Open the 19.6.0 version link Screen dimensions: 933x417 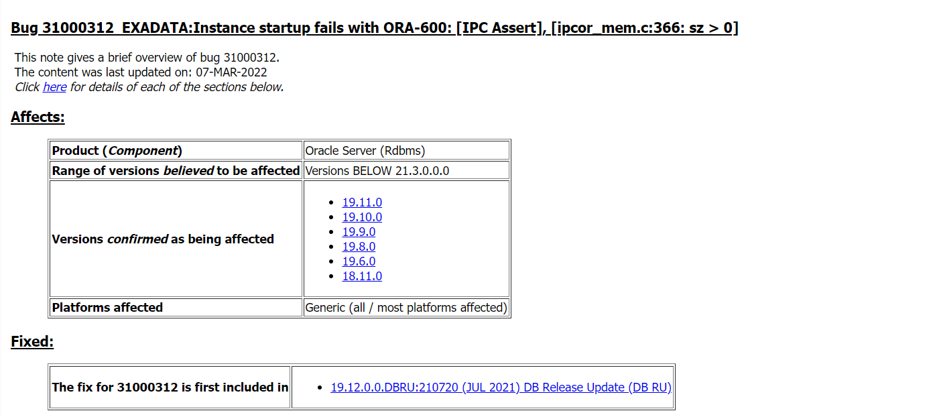click(x=359, y=261)
